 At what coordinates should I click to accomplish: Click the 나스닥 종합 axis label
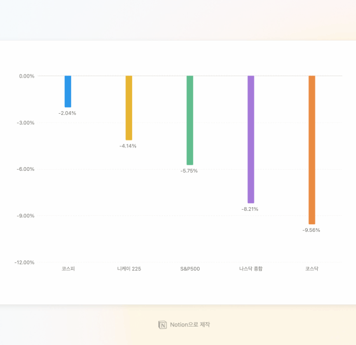point(251,269)
